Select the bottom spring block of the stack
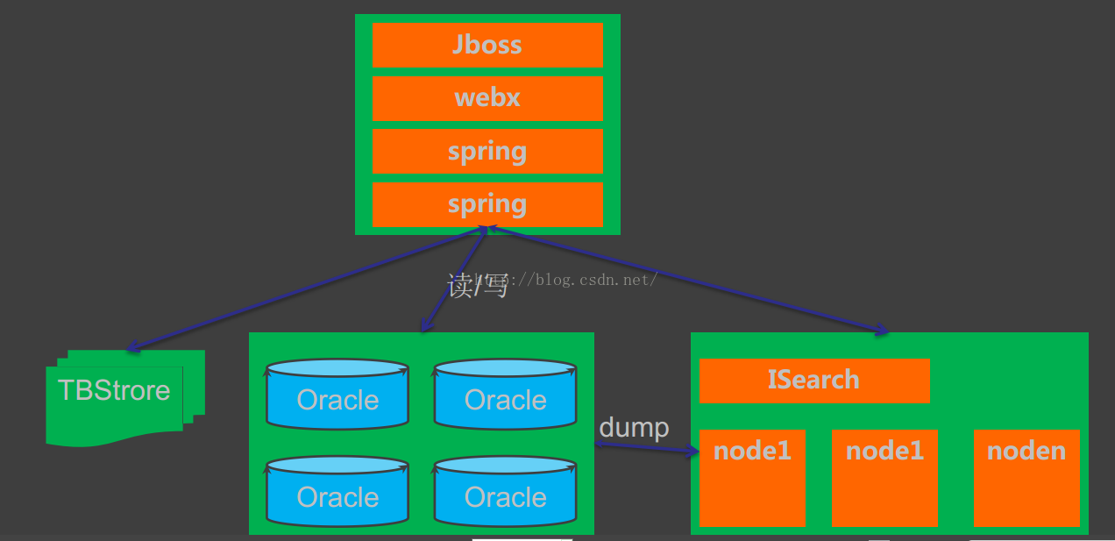This screenshot has height=541, width=1115. point(487,204)
